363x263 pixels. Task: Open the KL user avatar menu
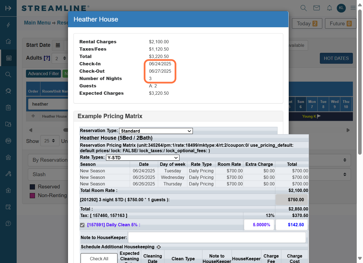(341, 8)
